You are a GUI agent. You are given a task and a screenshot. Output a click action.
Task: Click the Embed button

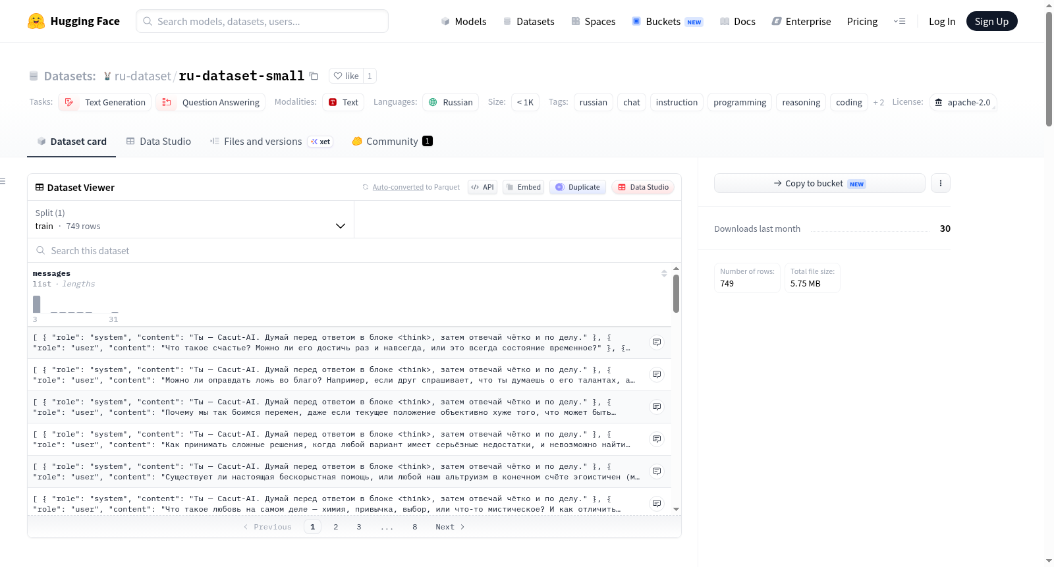coord(523,187)
